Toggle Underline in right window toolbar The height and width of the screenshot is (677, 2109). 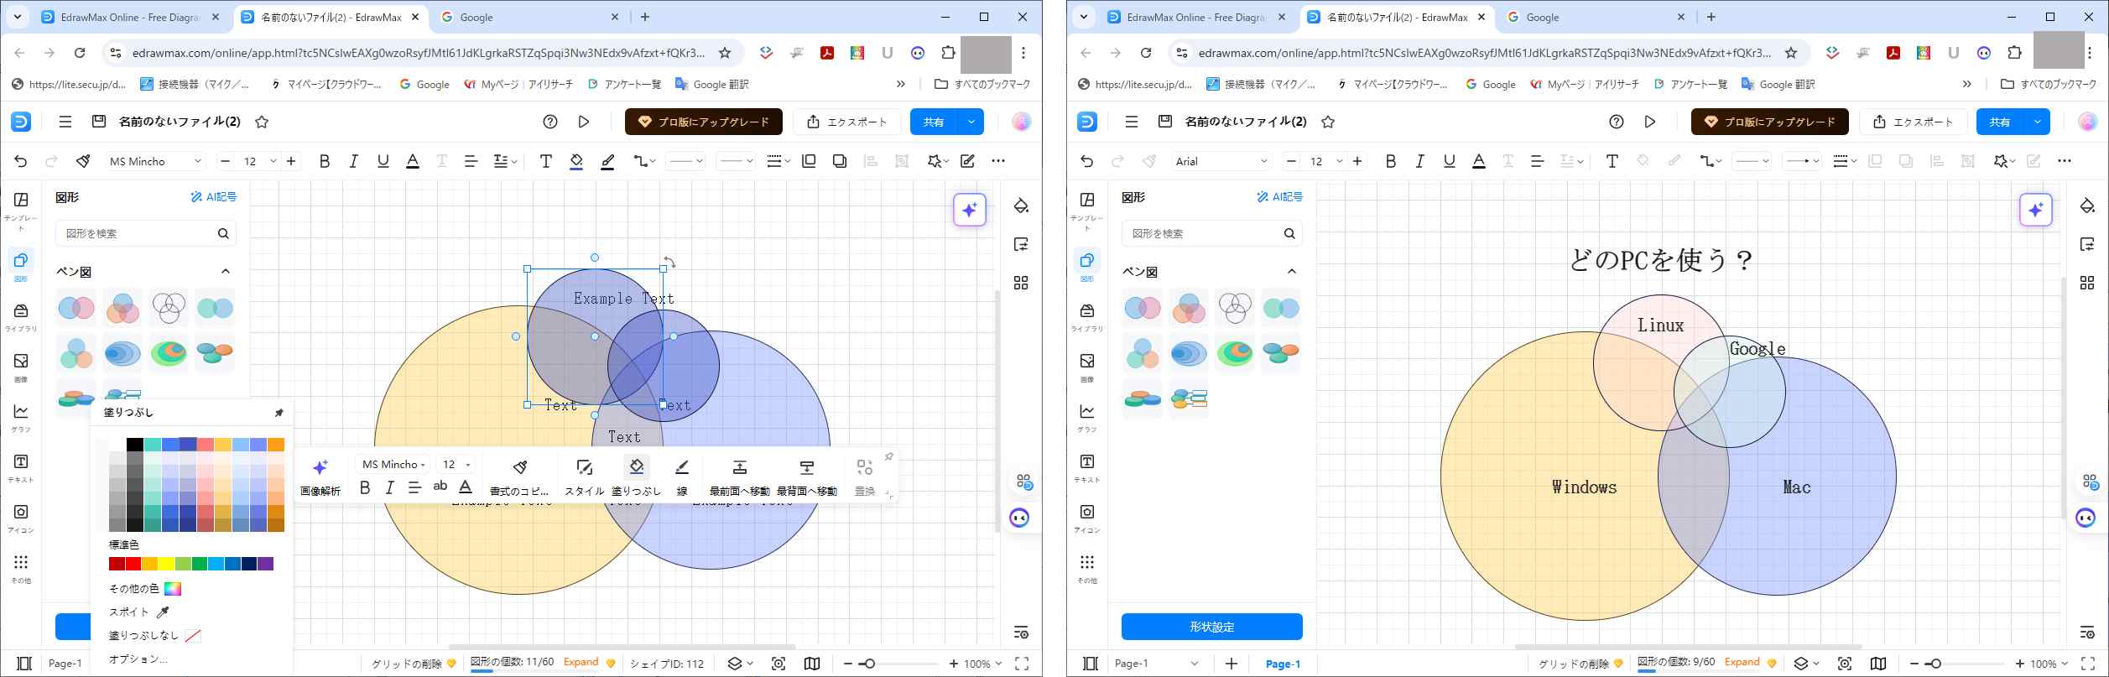pyautogui.click(x=1450, y=161)
